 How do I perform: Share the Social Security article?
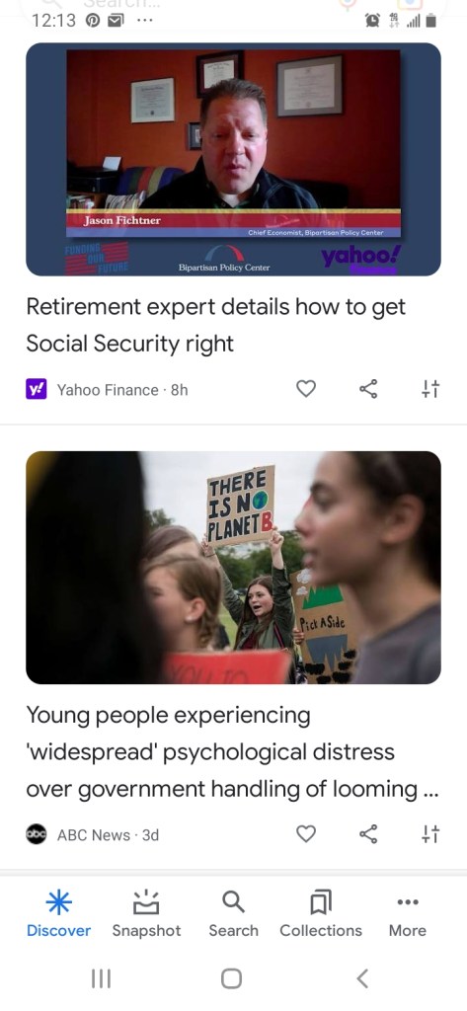(x=368, y=389)
